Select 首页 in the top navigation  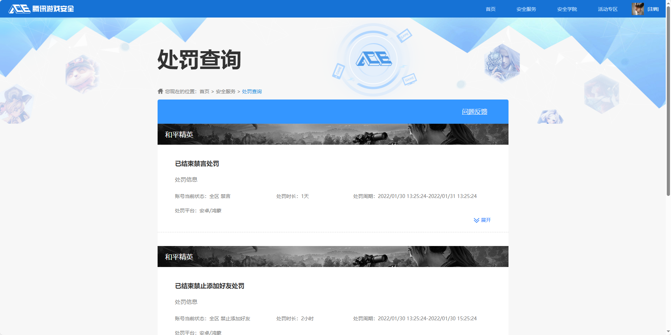[x=490, y=9]
